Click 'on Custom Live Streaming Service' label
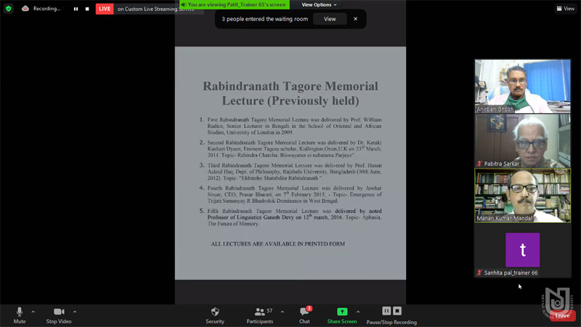581x327 pixels. point(155,9)
